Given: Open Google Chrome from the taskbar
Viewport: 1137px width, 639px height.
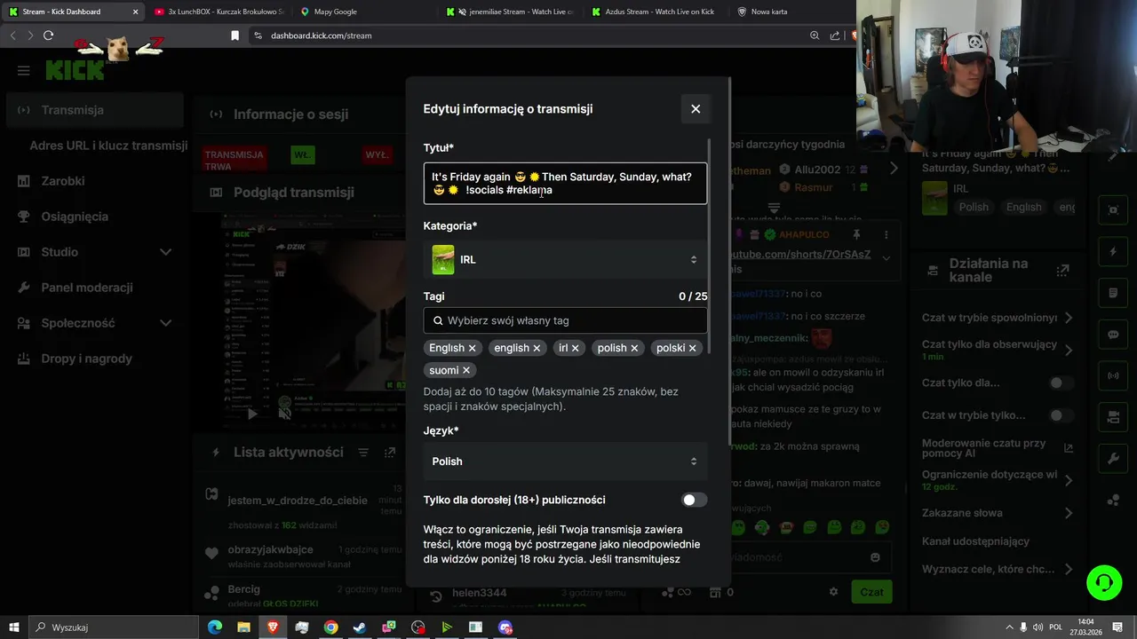Looking at the screenshot, I should coord(330,627).
